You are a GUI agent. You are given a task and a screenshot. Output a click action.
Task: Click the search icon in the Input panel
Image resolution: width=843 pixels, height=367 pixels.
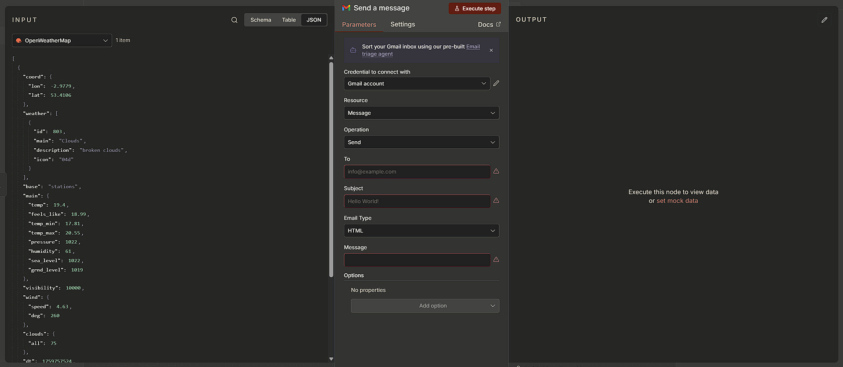pyautogui.click(x=234, y=20)
